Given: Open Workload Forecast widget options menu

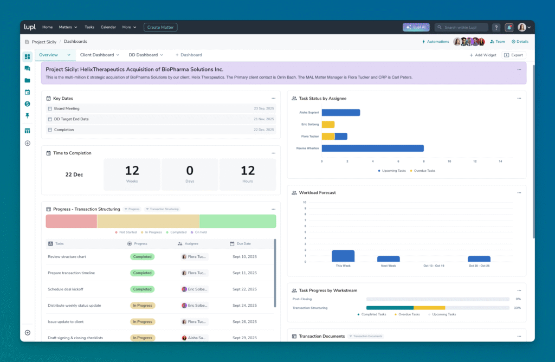Looking at the screenshot, I should [519, 193].
